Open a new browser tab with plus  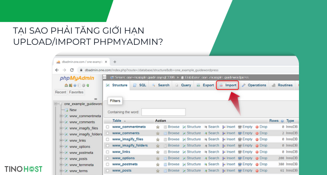(x=114, y=62)
